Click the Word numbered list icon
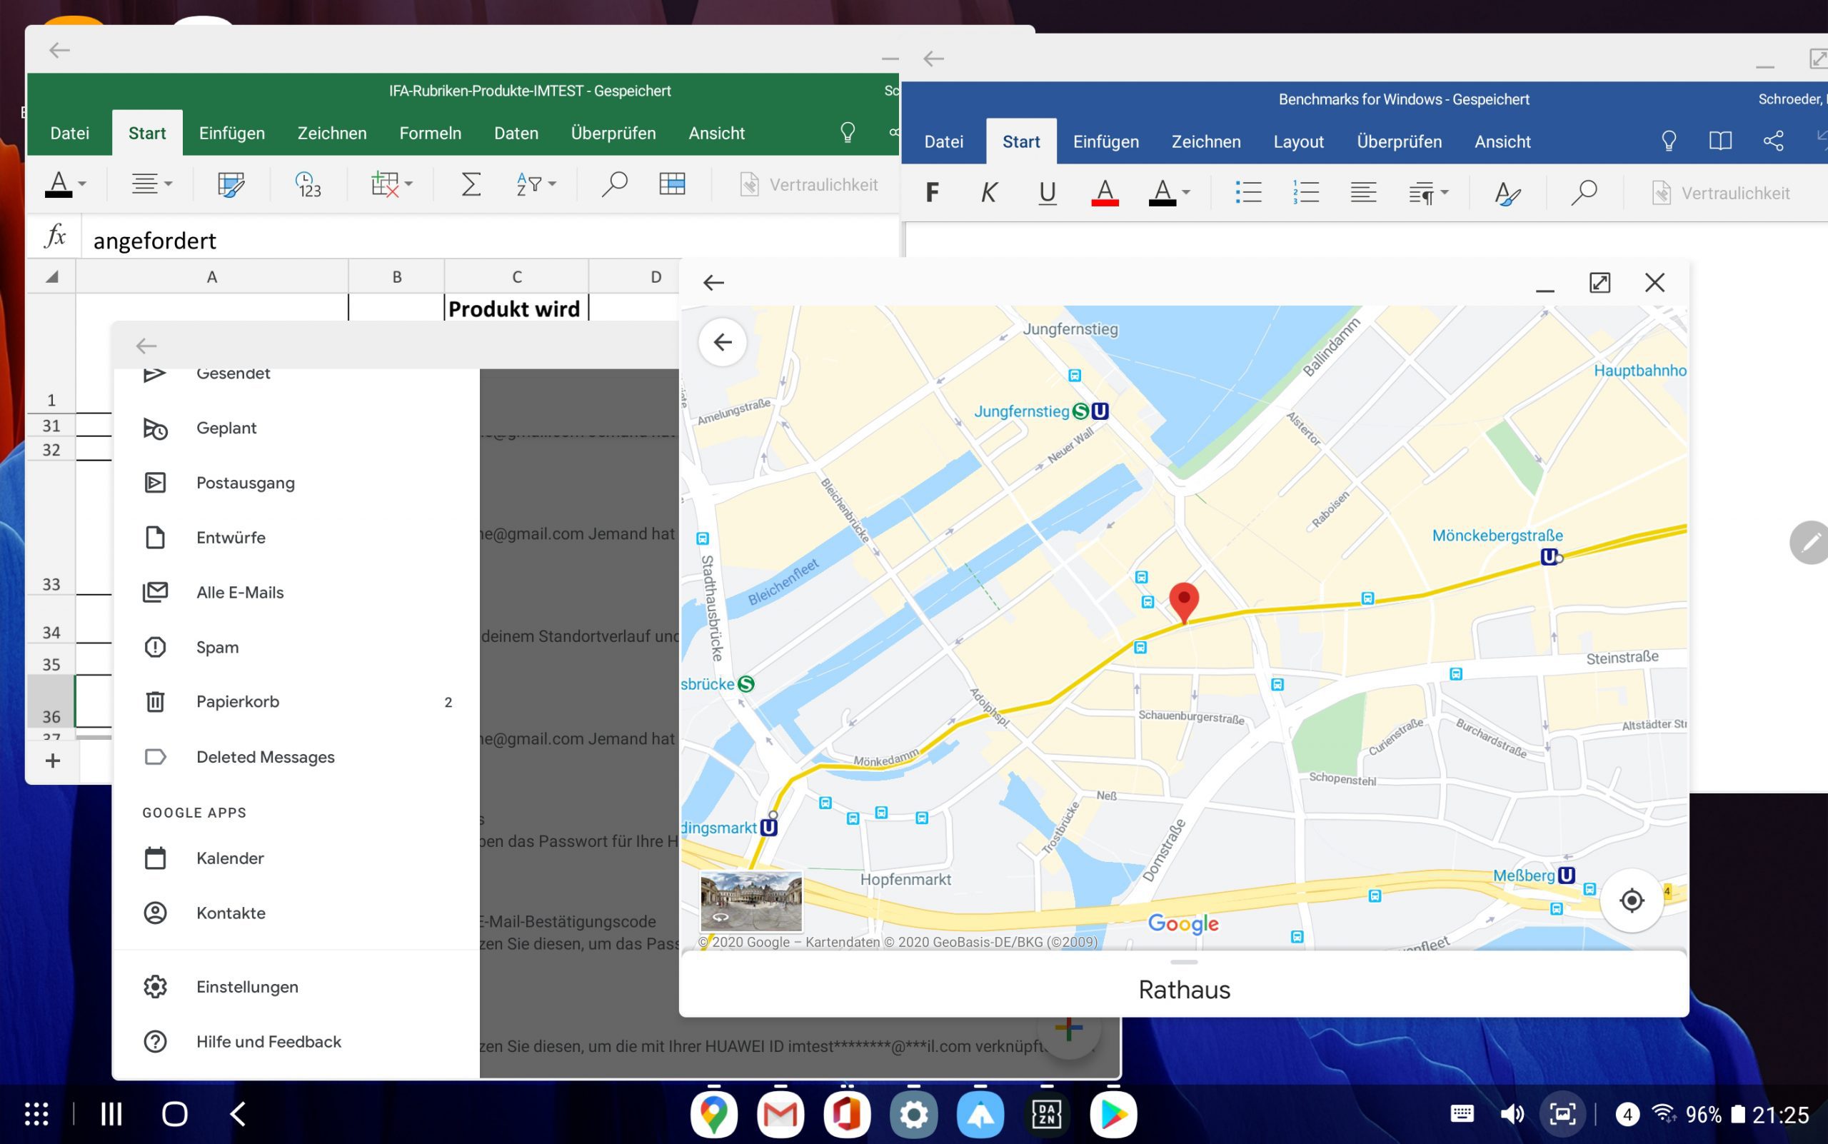1828x1144 pixels. (x=1306, y=193)
